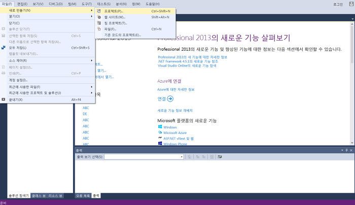355x205 pixels.
Task: Click the 끝내기(X) exit icon
Action: point(4,99)
